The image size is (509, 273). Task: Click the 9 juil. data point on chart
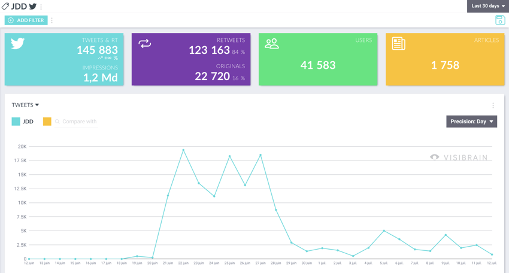(x=446, y=235)
